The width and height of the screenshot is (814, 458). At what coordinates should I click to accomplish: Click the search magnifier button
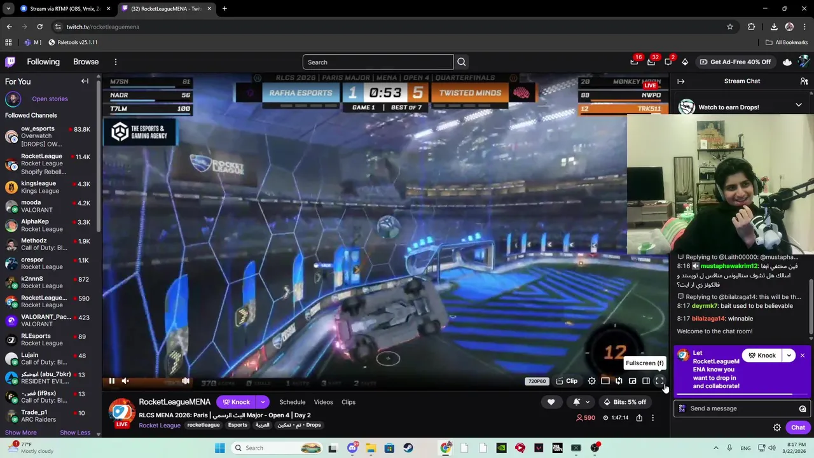(462, 62)
